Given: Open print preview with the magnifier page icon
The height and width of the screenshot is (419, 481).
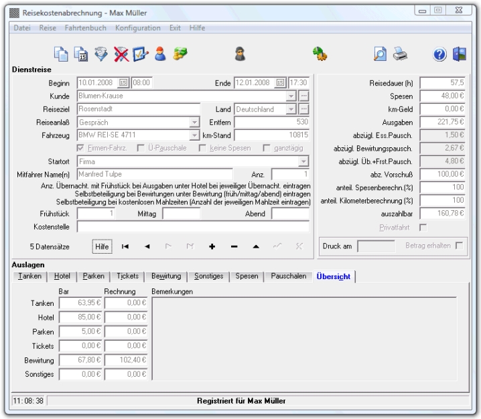Looking at the screenshot, I should [x=379, y=55].
